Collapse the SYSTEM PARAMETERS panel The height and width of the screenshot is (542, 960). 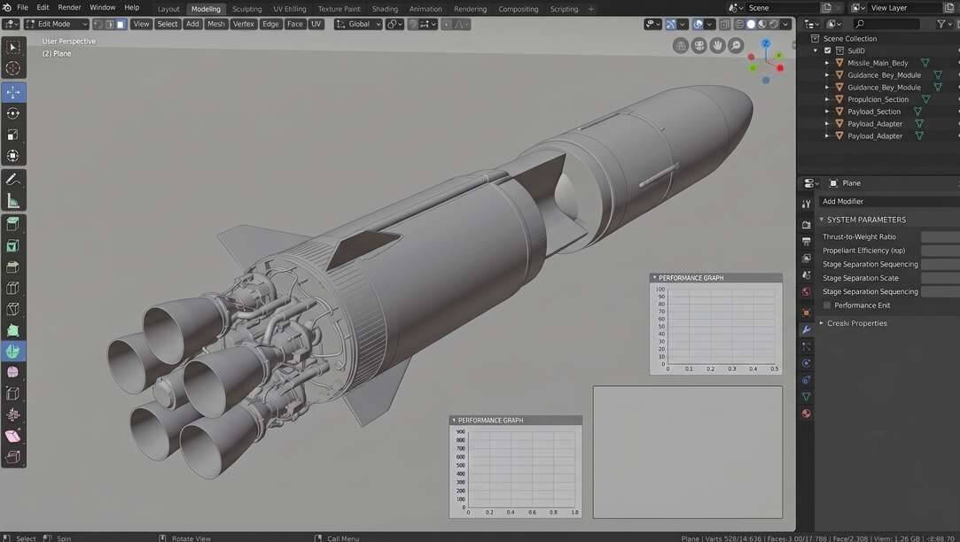(822, 220)
